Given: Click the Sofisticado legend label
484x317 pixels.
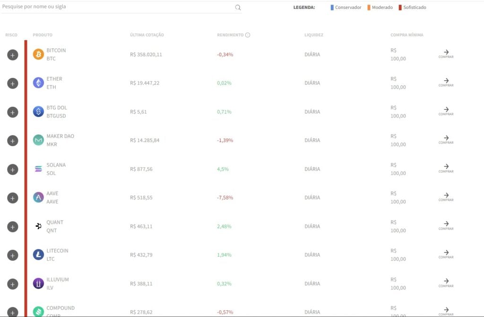Looking at the screenshot, I should point(415,8).
